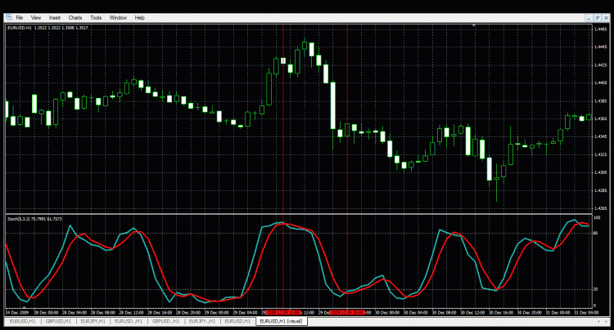The height and width of the screenshot is (330, 614).
Task: Open the File menu
Action: [19, 18]
